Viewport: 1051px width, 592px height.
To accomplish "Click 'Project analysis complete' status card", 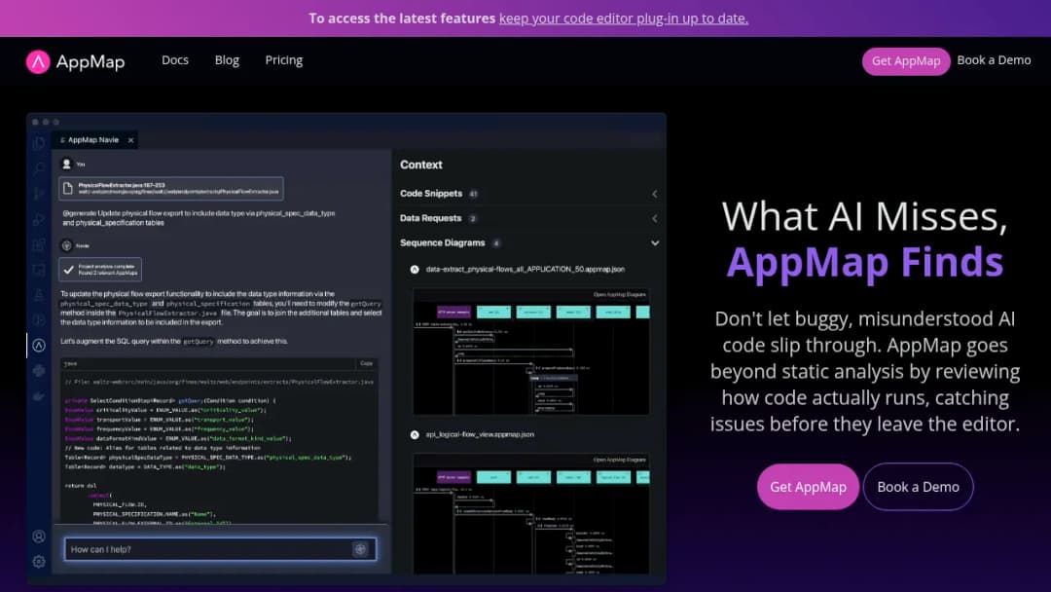I will [x=100, y=270].
